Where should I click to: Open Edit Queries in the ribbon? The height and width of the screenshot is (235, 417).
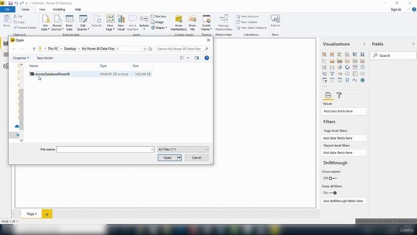83,22
